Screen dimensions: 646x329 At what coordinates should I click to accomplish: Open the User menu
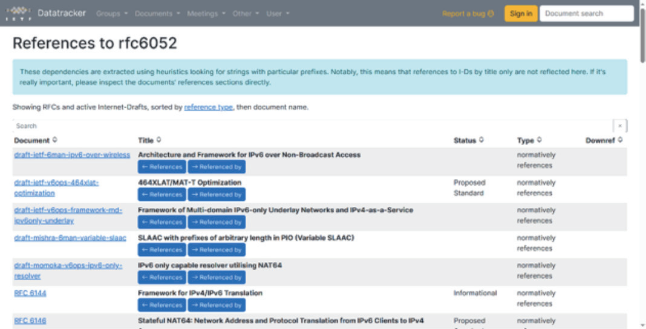click(x=278, y=13)
